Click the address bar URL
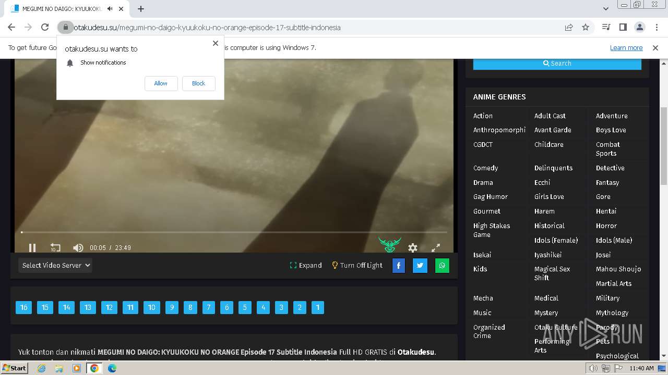Viewport: 668px width, 375px height. (206, 27)
